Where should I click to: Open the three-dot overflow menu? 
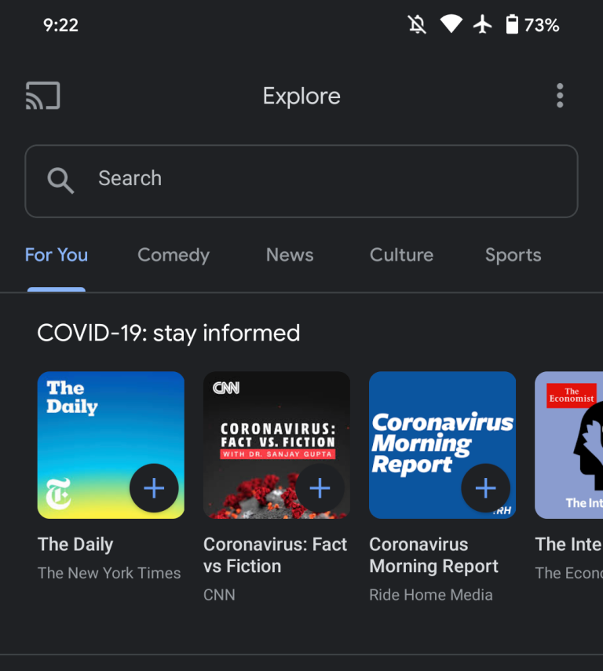559,96
